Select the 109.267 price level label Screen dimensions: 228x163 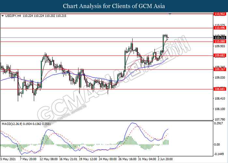220,69
